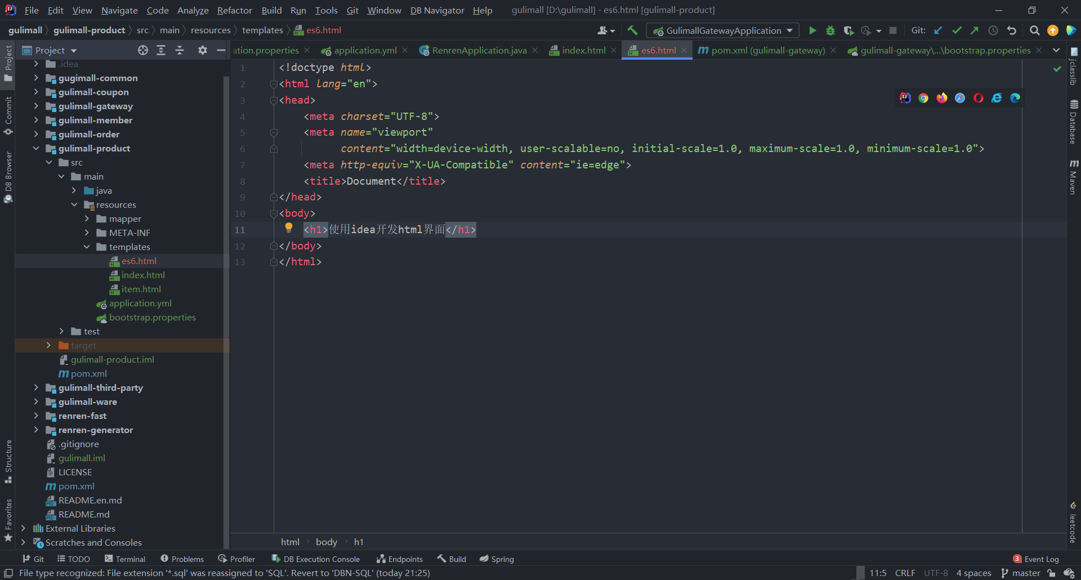Image resolution: width=1081 pixels, height=580 pixels.
Task: Open the Maven tool window
Action: click(x=1074, y=177)
